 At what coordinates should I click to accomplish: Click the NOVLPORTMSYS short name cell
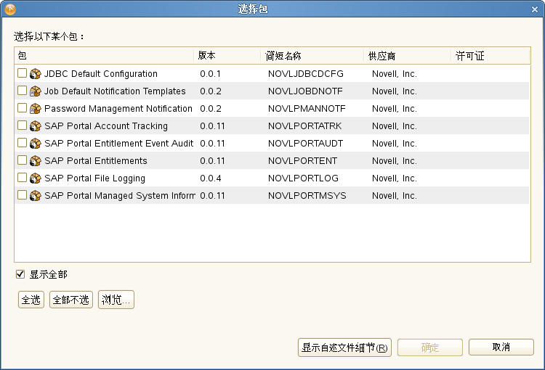tap(307, 195)
